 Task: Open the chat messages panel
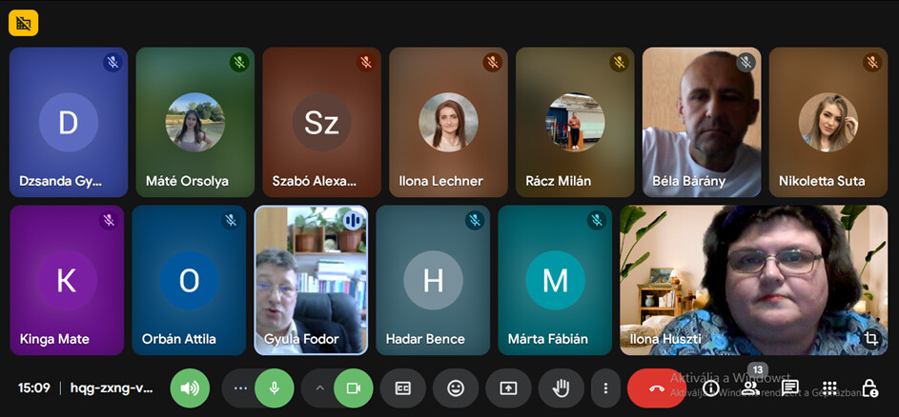tap(790, 388)
